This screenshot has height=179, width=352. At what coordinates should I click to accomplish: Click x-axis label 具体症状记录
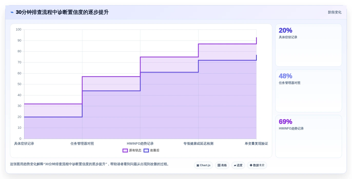[24, 144]
